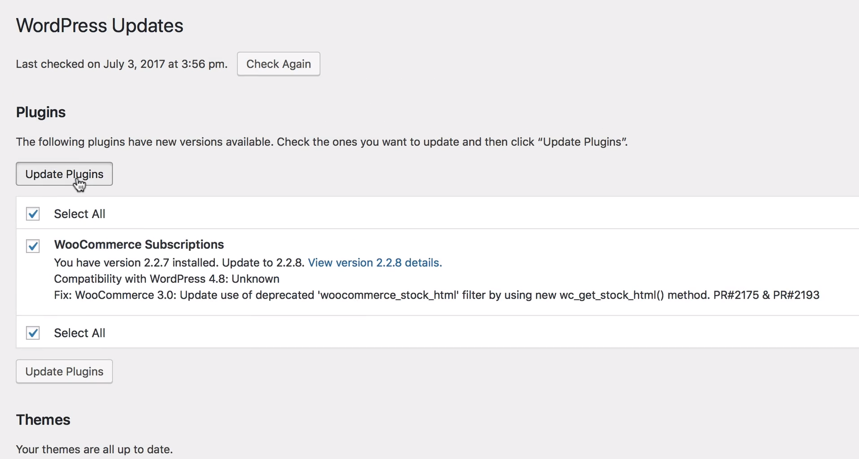Uncheck the bottom Select All checkbox
859x459 pixels.
click(33, 333)
